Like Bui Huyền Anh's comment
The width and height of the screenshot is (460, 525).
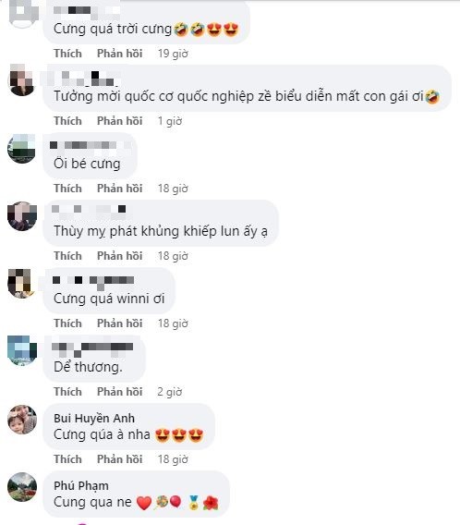click(x=67, y=459)
